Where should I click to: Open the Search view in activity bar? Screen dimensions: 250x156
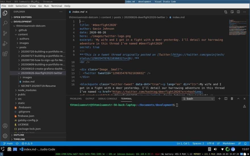point(5,23)
